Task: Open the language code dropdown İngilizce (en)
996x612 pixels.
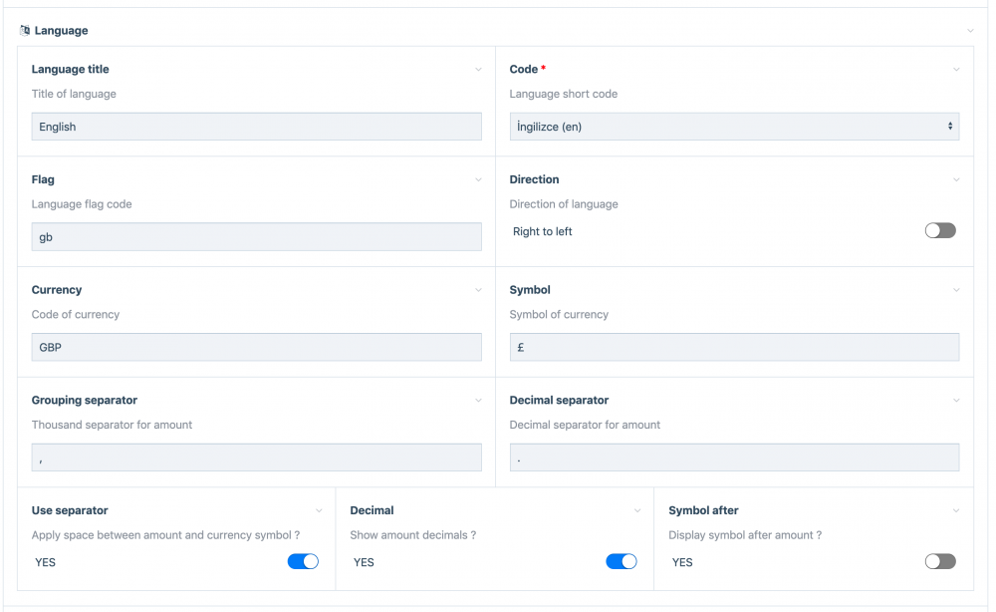Action: 734,127
